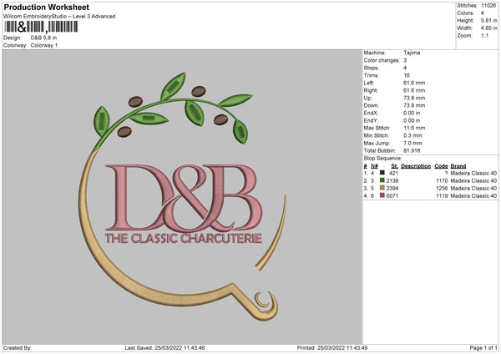Image resolution: width=501 pixels, height=354 pixels.
Task: Click the 'Last Saved: 25/03/2022 11:43:46' footer text
Action: coord(164,347)
